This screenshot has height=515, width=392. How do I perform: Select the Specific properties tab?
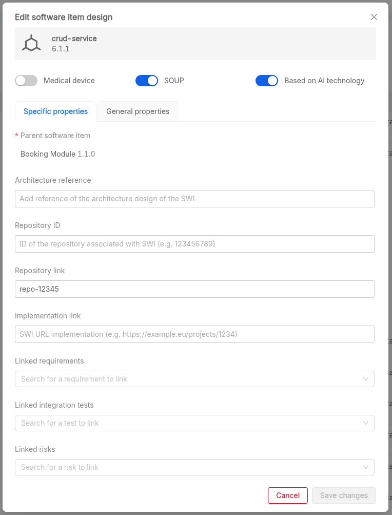55,111
